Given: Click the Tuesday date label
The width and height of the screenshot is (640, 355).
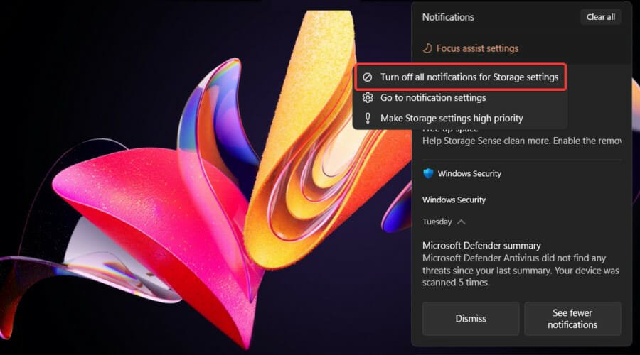Looking at the screenshot, I should [x=437, y=222].
